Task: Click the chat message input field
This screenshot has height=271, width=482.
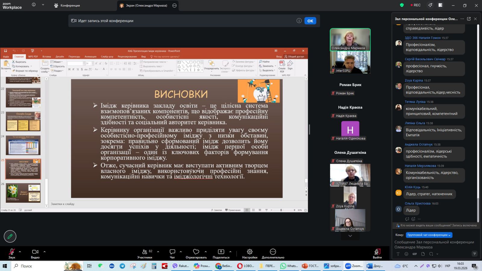Action: click(x=434, y=245)
